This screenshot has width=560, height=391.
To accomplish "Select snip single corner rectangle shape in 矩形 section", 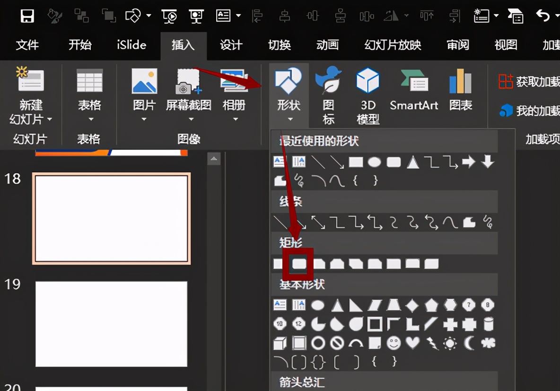I will [319, 264].
